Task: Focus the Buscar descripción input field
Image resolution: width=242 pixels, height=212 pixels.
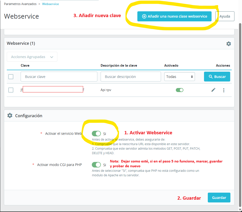Action: tap(131, 77)
